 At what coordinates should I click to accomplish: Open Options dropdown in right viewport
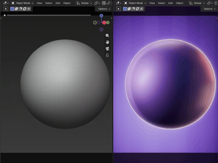pyautogui.click(x=209, y=9)
